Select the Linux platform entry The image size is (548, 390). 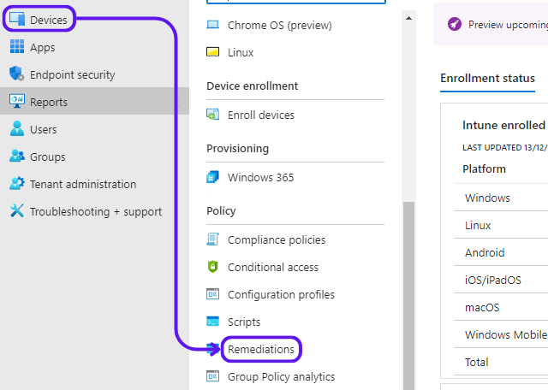click(241, 52)
